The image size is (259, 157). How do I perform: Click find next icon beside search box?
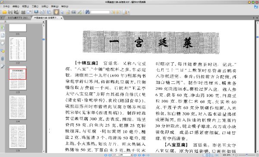[118, 12]
